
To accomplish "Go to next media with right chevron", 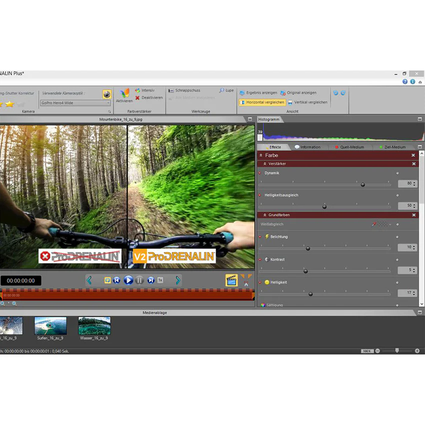I will pyautogui.click(x=178, y=280).
